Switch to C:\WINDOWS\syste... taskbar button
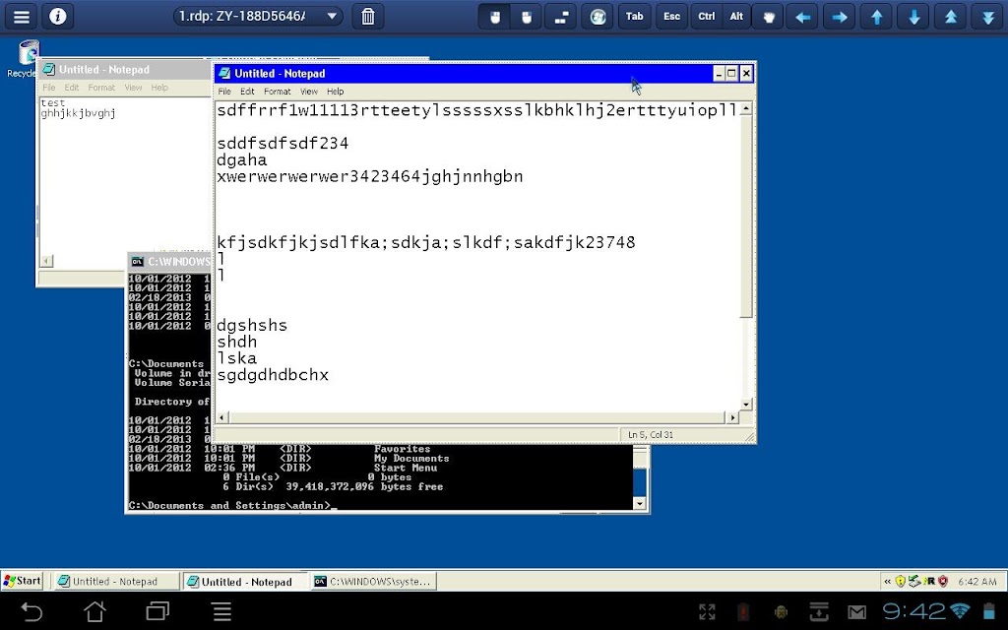Image resolution: width=1008 pixels, height=630 pixels. pos(373,581)
